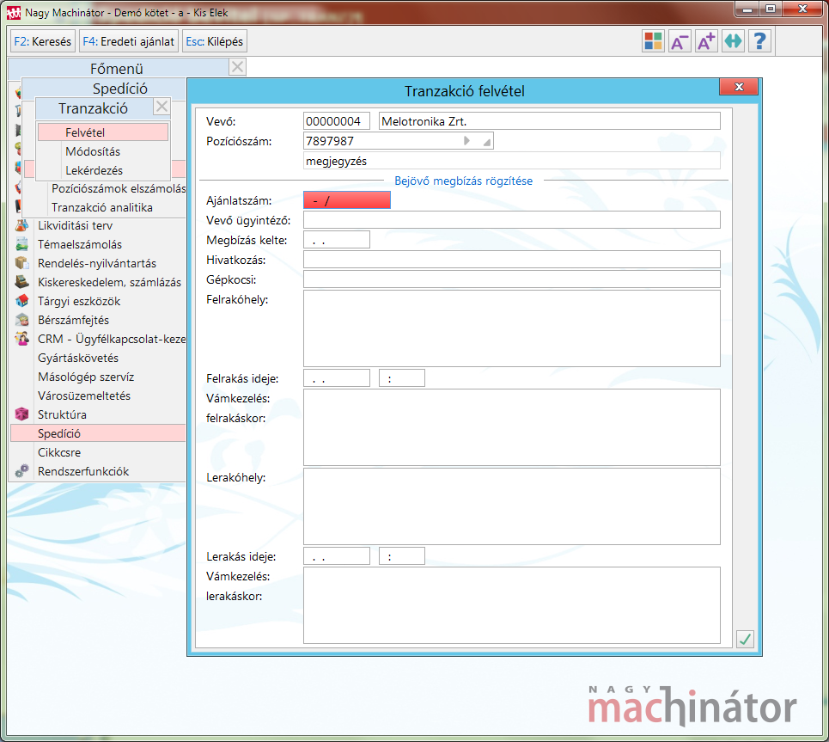The image size is (829, 742).
Task: Click the Lerakóhely text area
Action: point(512,506)
